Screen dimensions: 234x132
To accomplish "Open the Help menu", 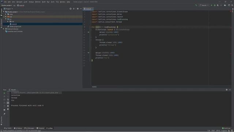I will tap(68, 2).
